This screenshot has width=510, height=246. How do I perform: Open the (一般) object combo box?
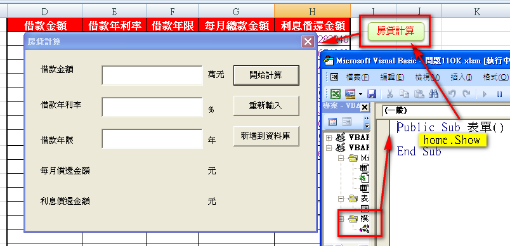[447, 111]
